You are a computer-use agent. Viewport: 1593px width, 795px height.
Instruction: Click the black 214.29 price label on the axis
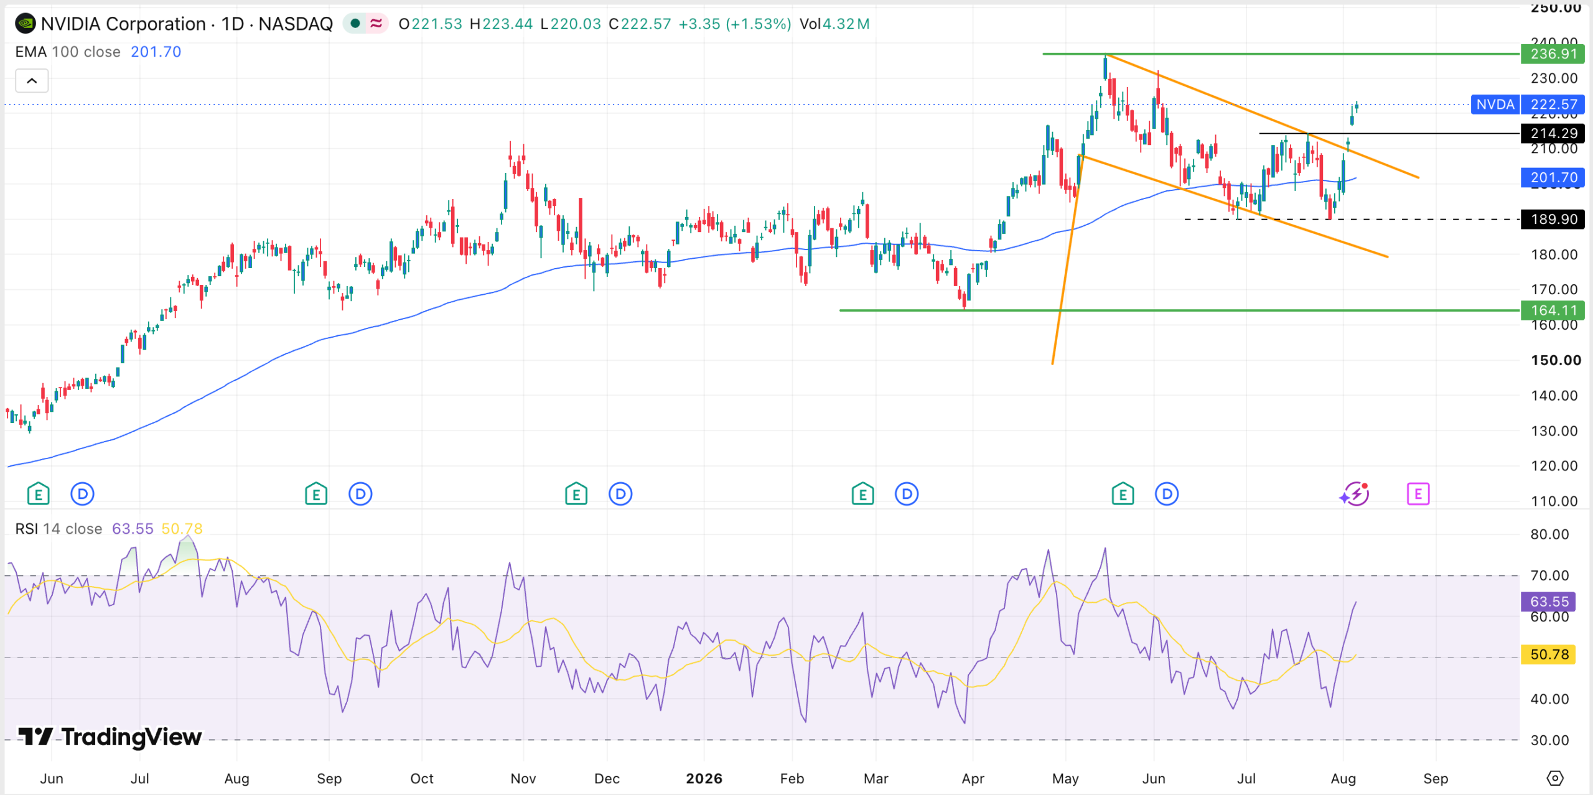1553,133
